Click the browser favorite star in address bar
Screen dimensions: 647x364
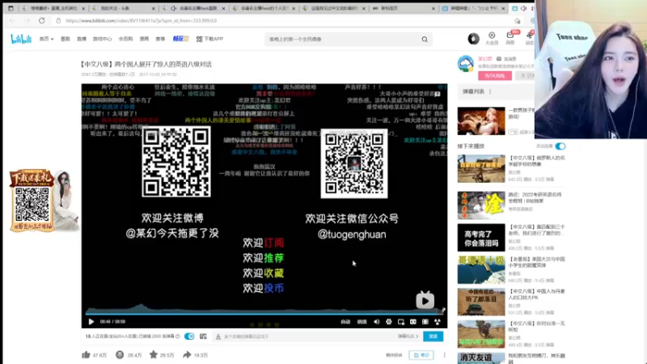[x=518, y=21]
